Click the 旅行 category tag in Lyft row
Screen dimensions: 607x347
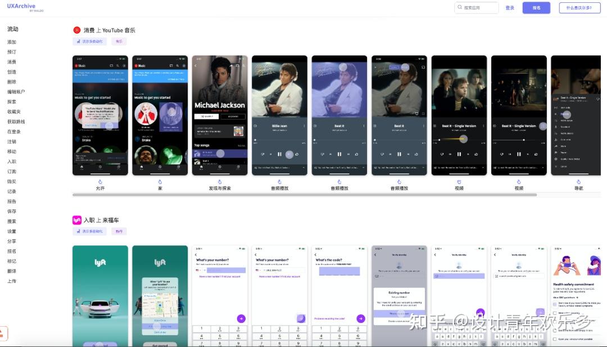tap(119, 231)
